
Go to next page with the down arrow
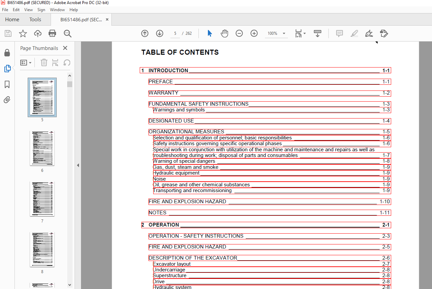[x=160, y=33]
